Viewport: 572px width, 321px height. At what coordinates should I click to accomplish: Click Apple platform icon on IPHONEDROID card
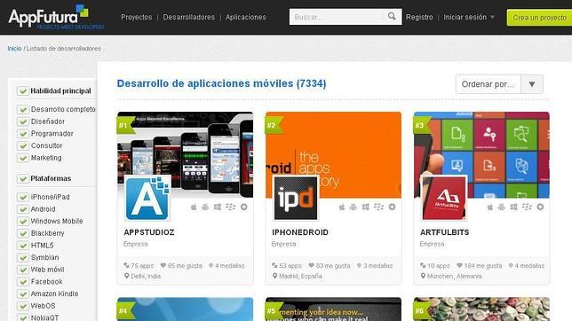(x=342, y=207)
